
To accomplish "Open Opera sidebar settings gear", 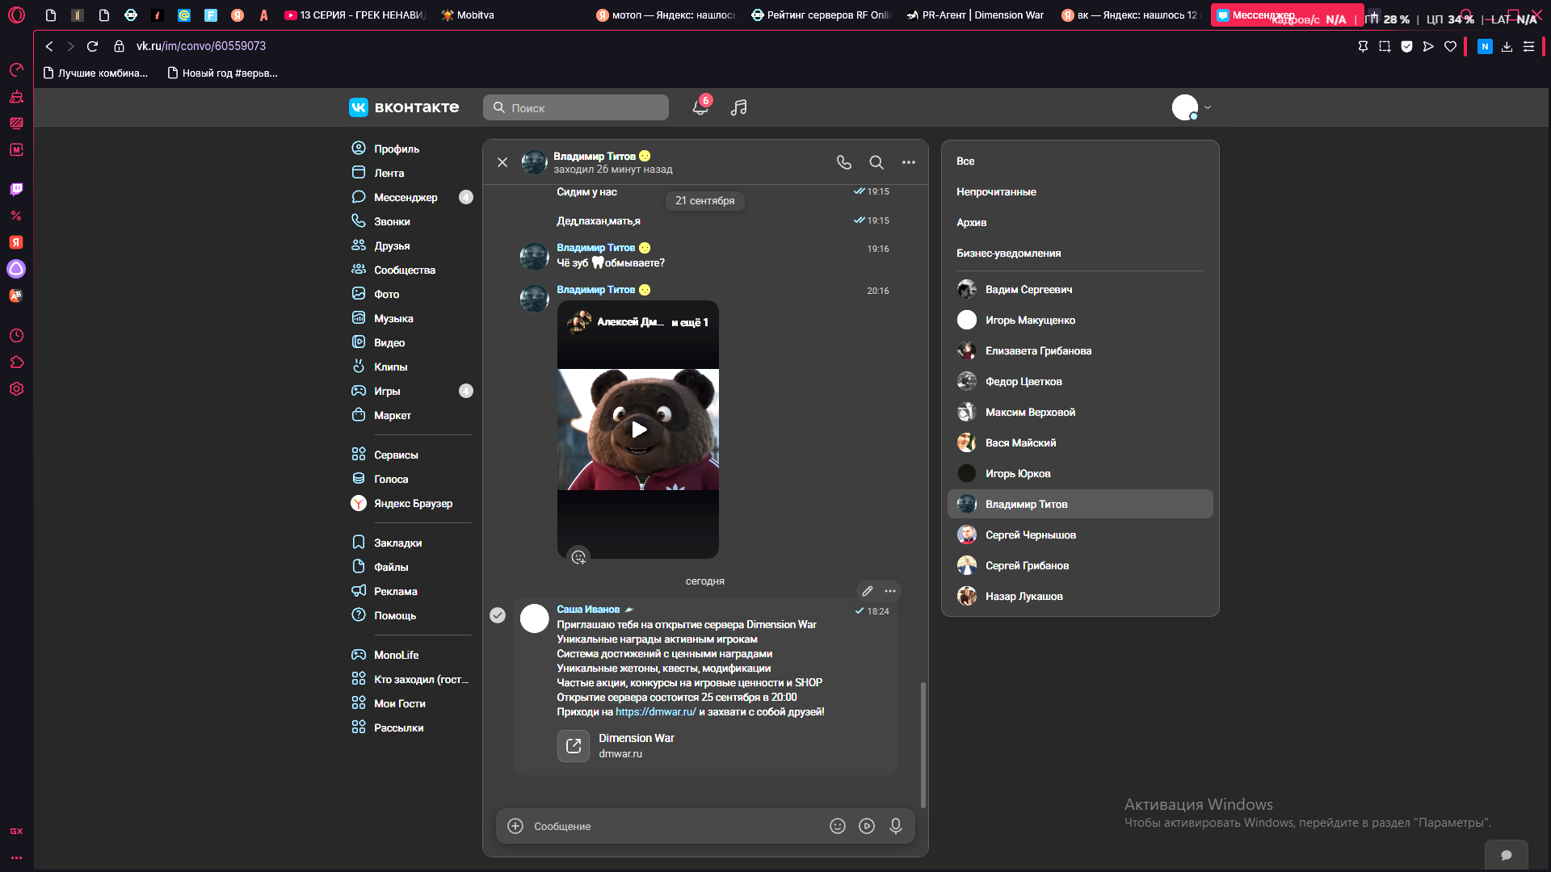I will [16, 388].
